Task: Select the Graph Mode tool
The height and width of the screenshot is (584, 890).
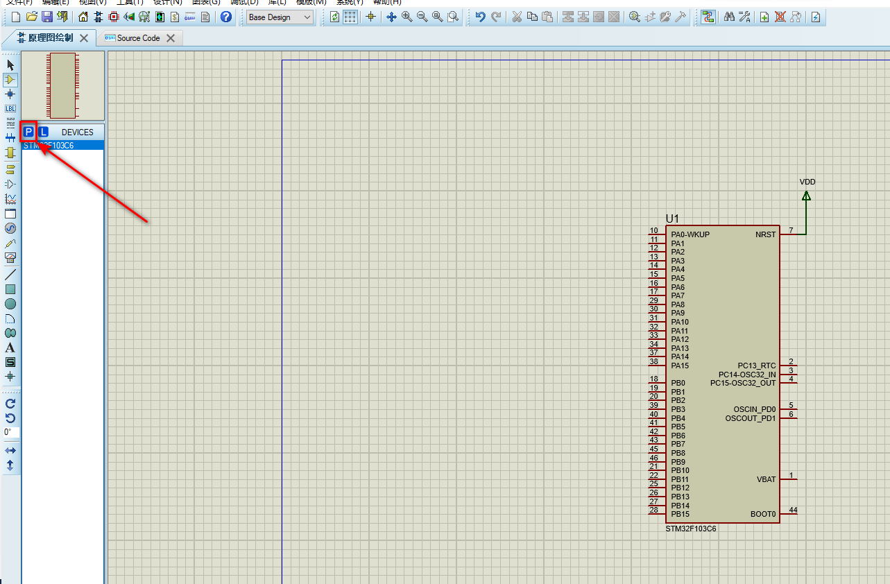Action: click(10, 198)
